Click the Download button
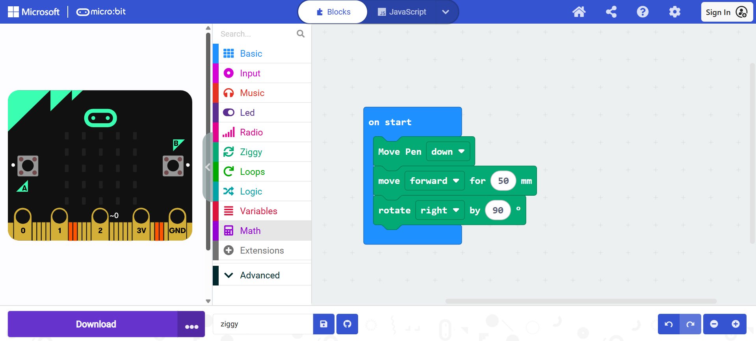 tap(96, 324)
